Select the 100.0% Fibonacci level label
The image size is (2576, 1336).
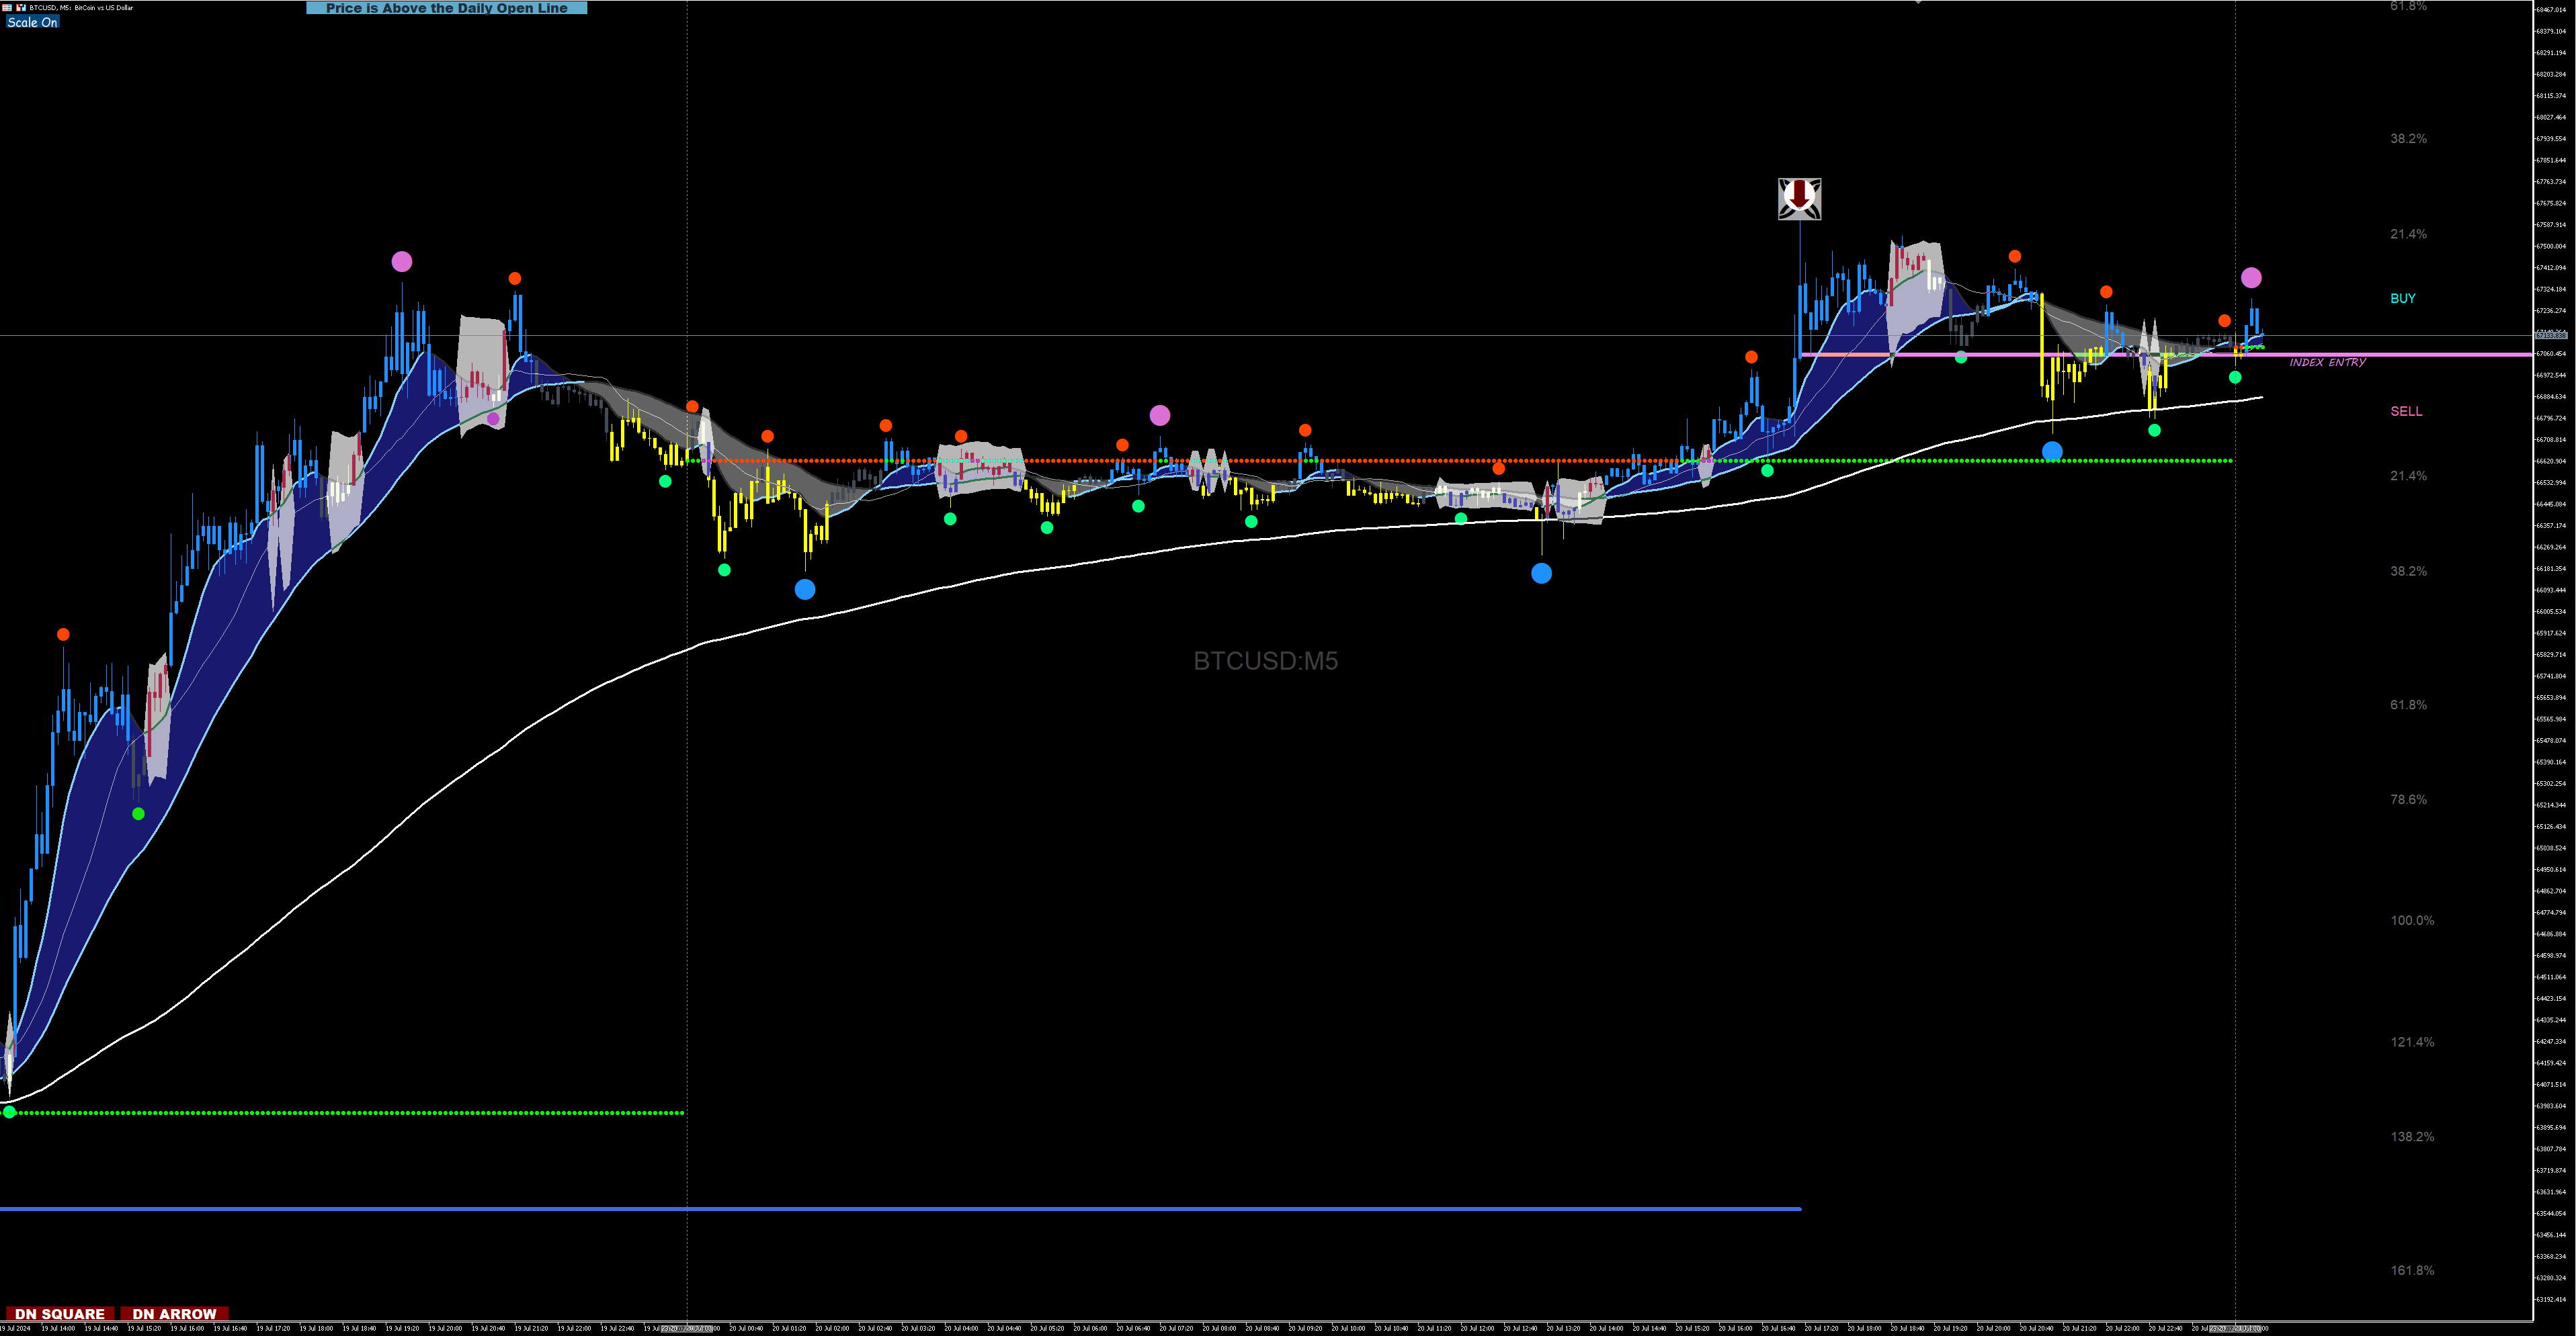tap(2412, 920)
